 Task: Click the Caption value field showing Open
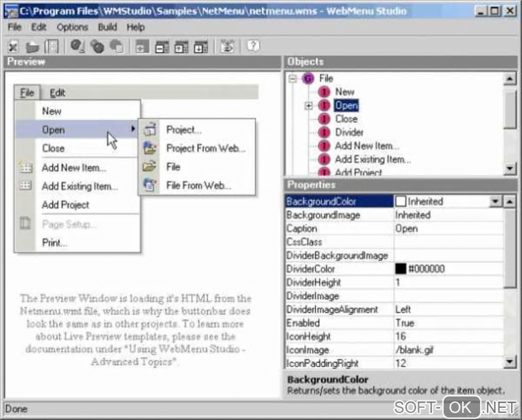click(448, 229)
